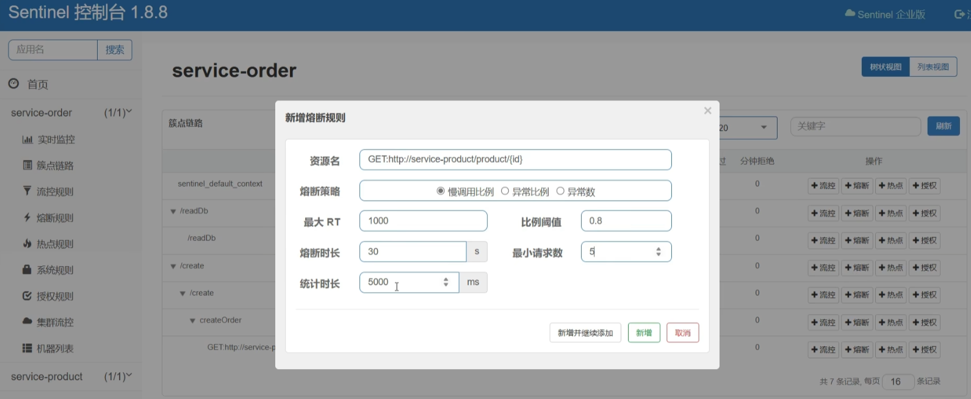Open the dropdown showing 20
This screenshot has height=399, width=971.
tap(747, 128)
